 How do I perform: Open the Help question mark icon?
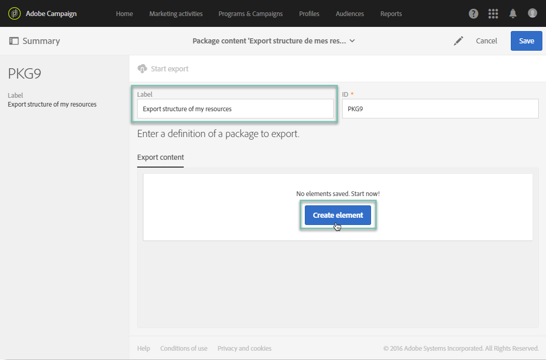click(x=474, y=13)
